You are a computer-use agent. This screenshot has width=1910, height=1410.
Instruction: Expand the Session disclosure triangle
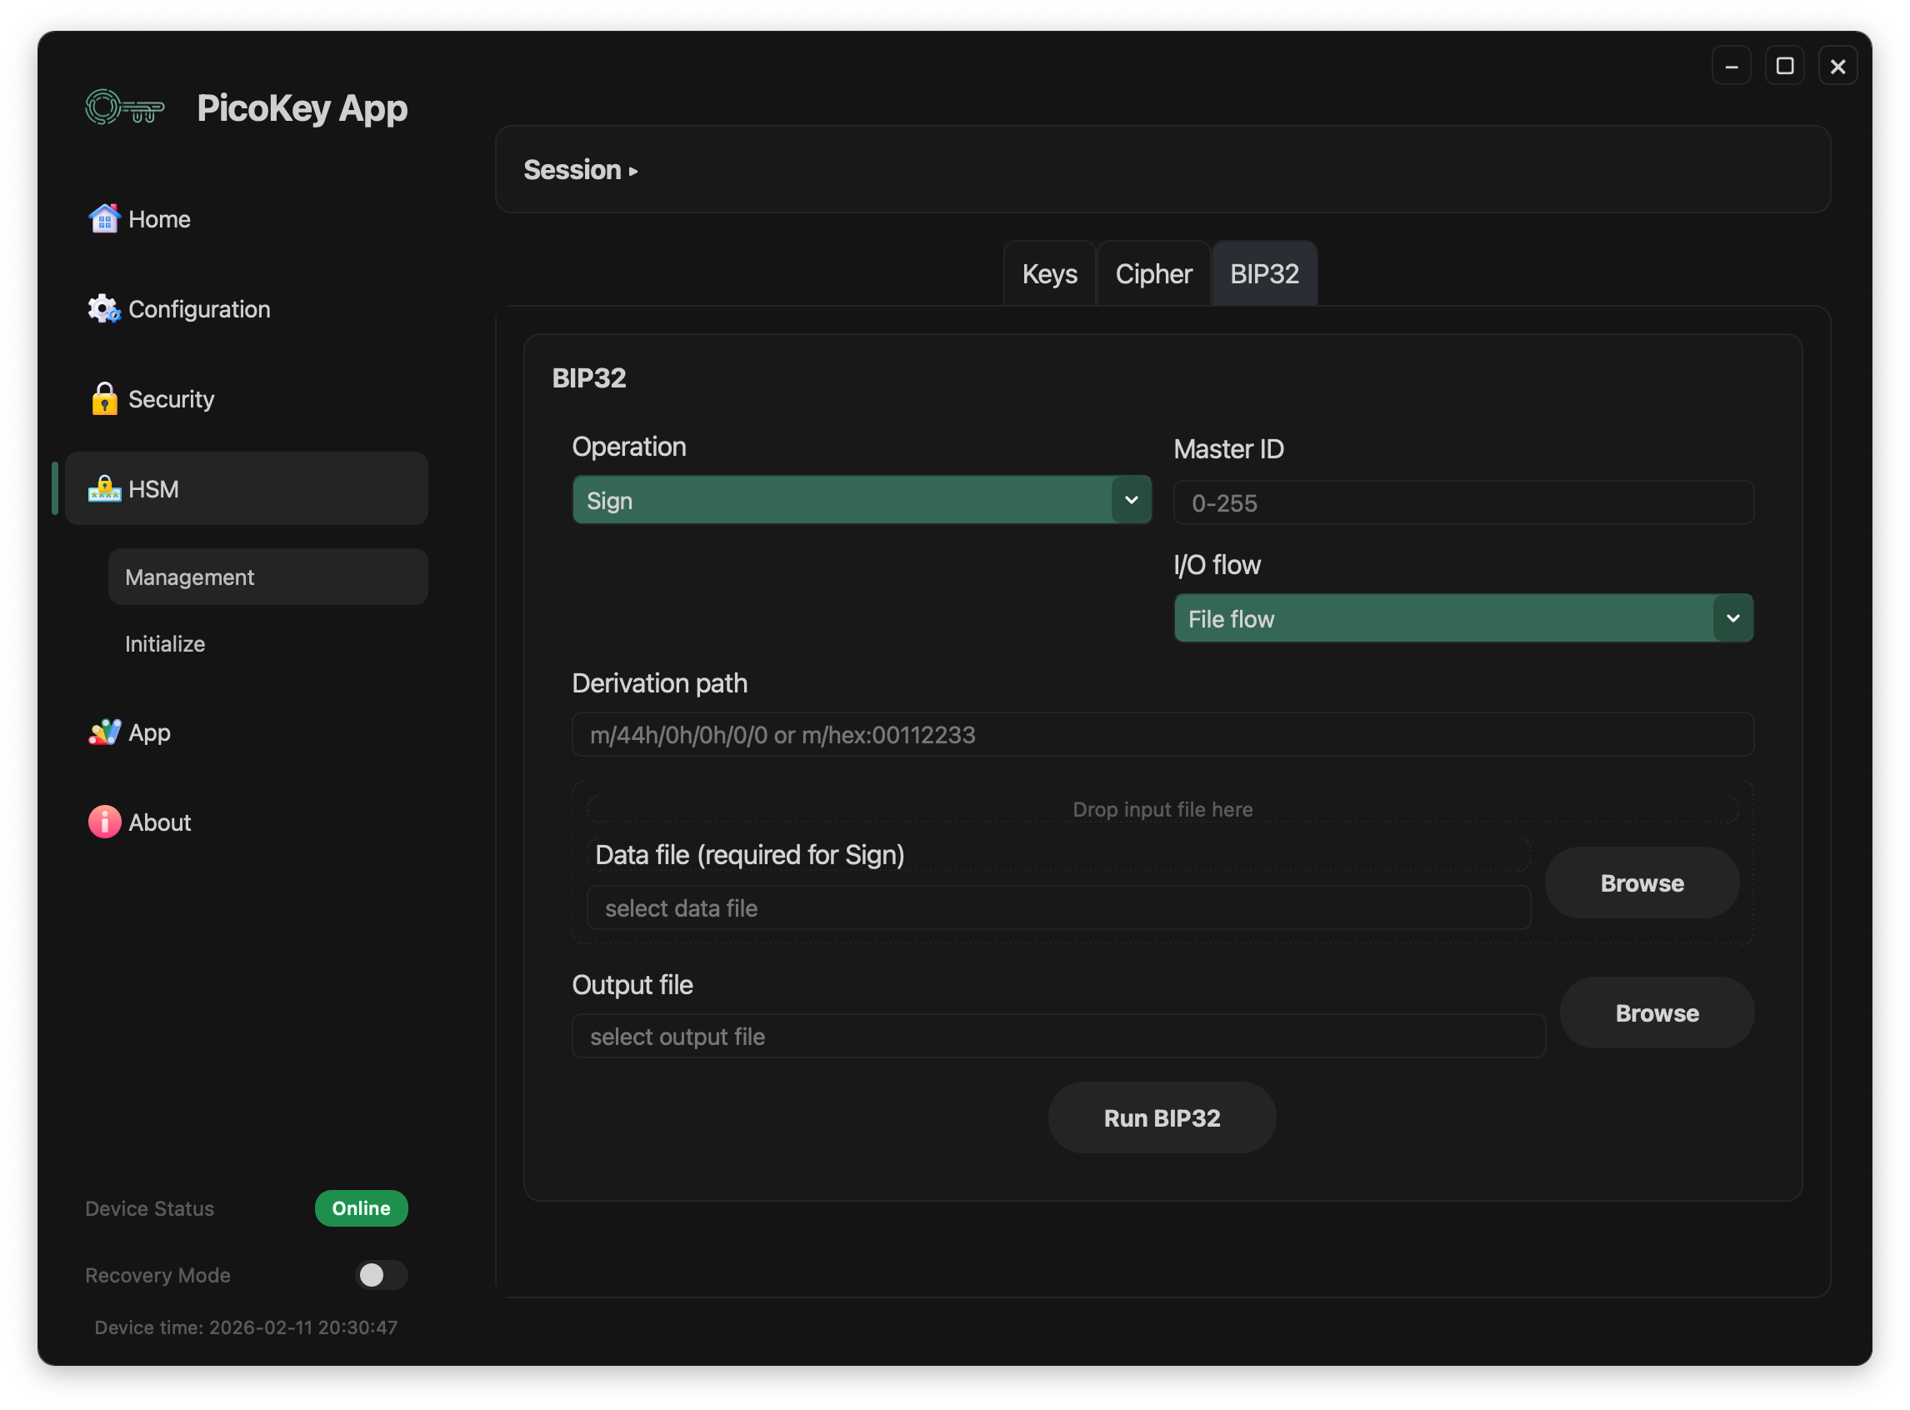(x=633, y=172)
